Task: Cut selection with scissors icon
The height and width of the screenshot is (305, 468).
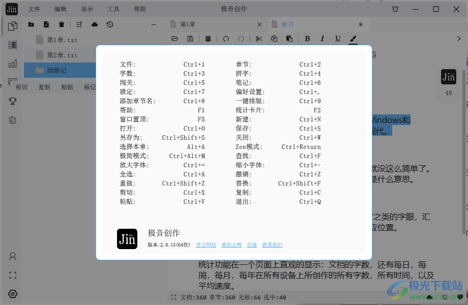Action: pyautogui.click(x=259, y=39)
